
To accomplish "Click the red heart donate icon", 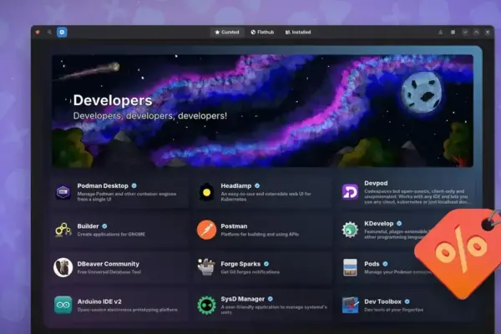I will (38, 33).
